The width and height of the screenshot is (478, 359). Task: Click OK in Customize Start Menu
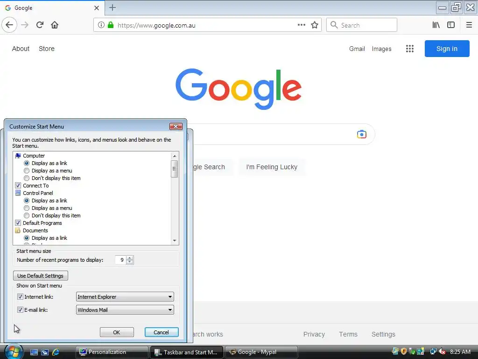click(117, 332)
